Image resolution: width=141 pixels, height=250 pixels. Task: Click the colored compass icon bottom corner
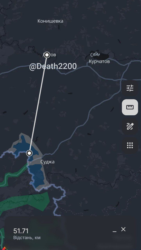(4, 248)
